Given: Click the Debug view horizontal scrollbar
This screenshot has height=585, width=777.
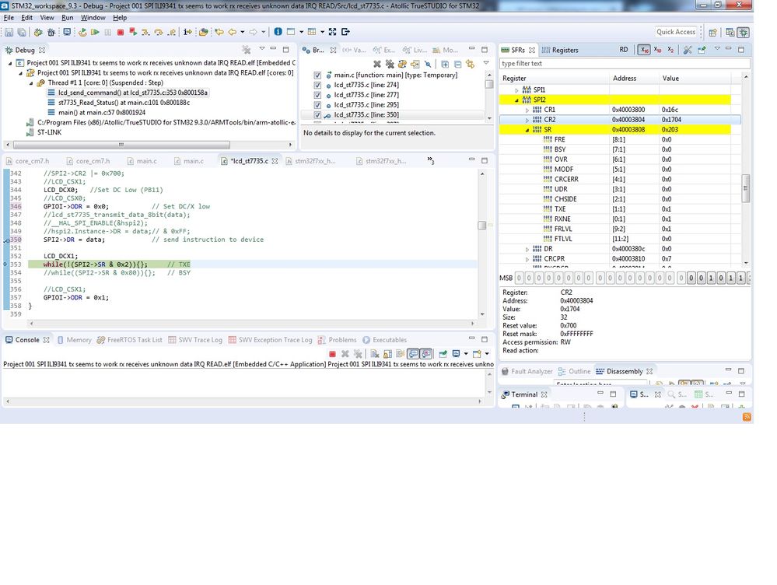Looking at the screenshot, I should click(x=121, y=145).
